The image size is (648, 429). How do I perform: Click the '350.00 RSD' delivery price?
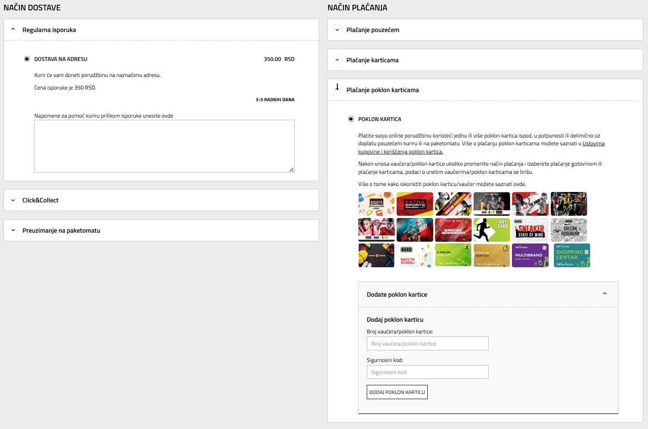point(279,59)
